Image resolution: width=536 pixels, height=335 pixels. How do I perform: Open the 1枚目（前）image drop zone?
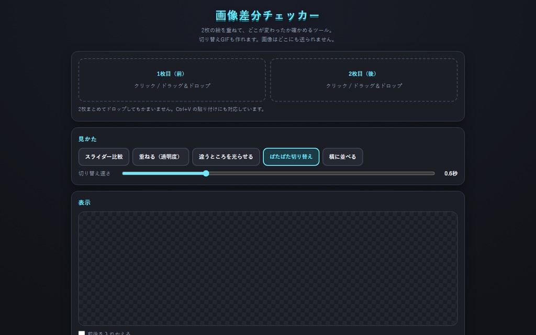(172, 80)
